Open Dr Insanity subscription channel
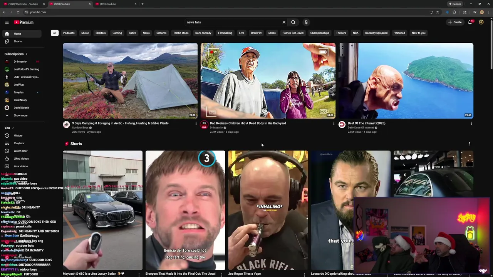The image size is (493, 277). (x=22, y=62)
